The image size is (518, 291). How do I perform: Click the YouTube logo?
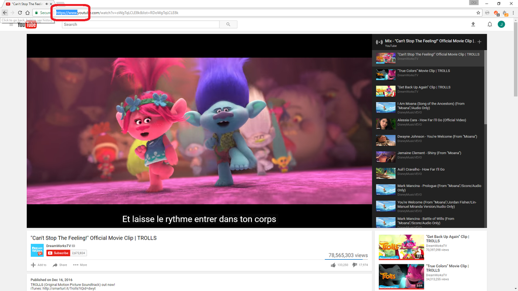tap(27, 25)
